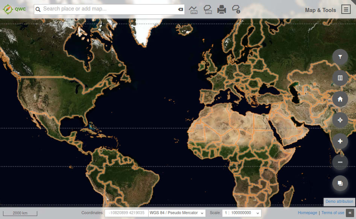
Task: Open the map filter tool
Action: [340, 56]
